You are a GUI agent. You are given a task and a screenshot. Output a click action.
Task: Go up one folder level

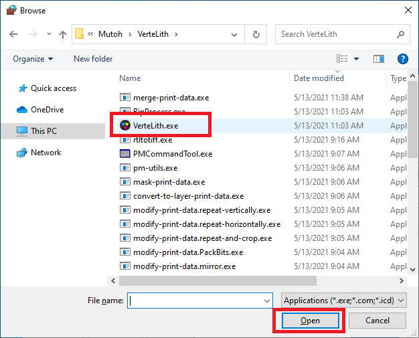pos(63,34)
